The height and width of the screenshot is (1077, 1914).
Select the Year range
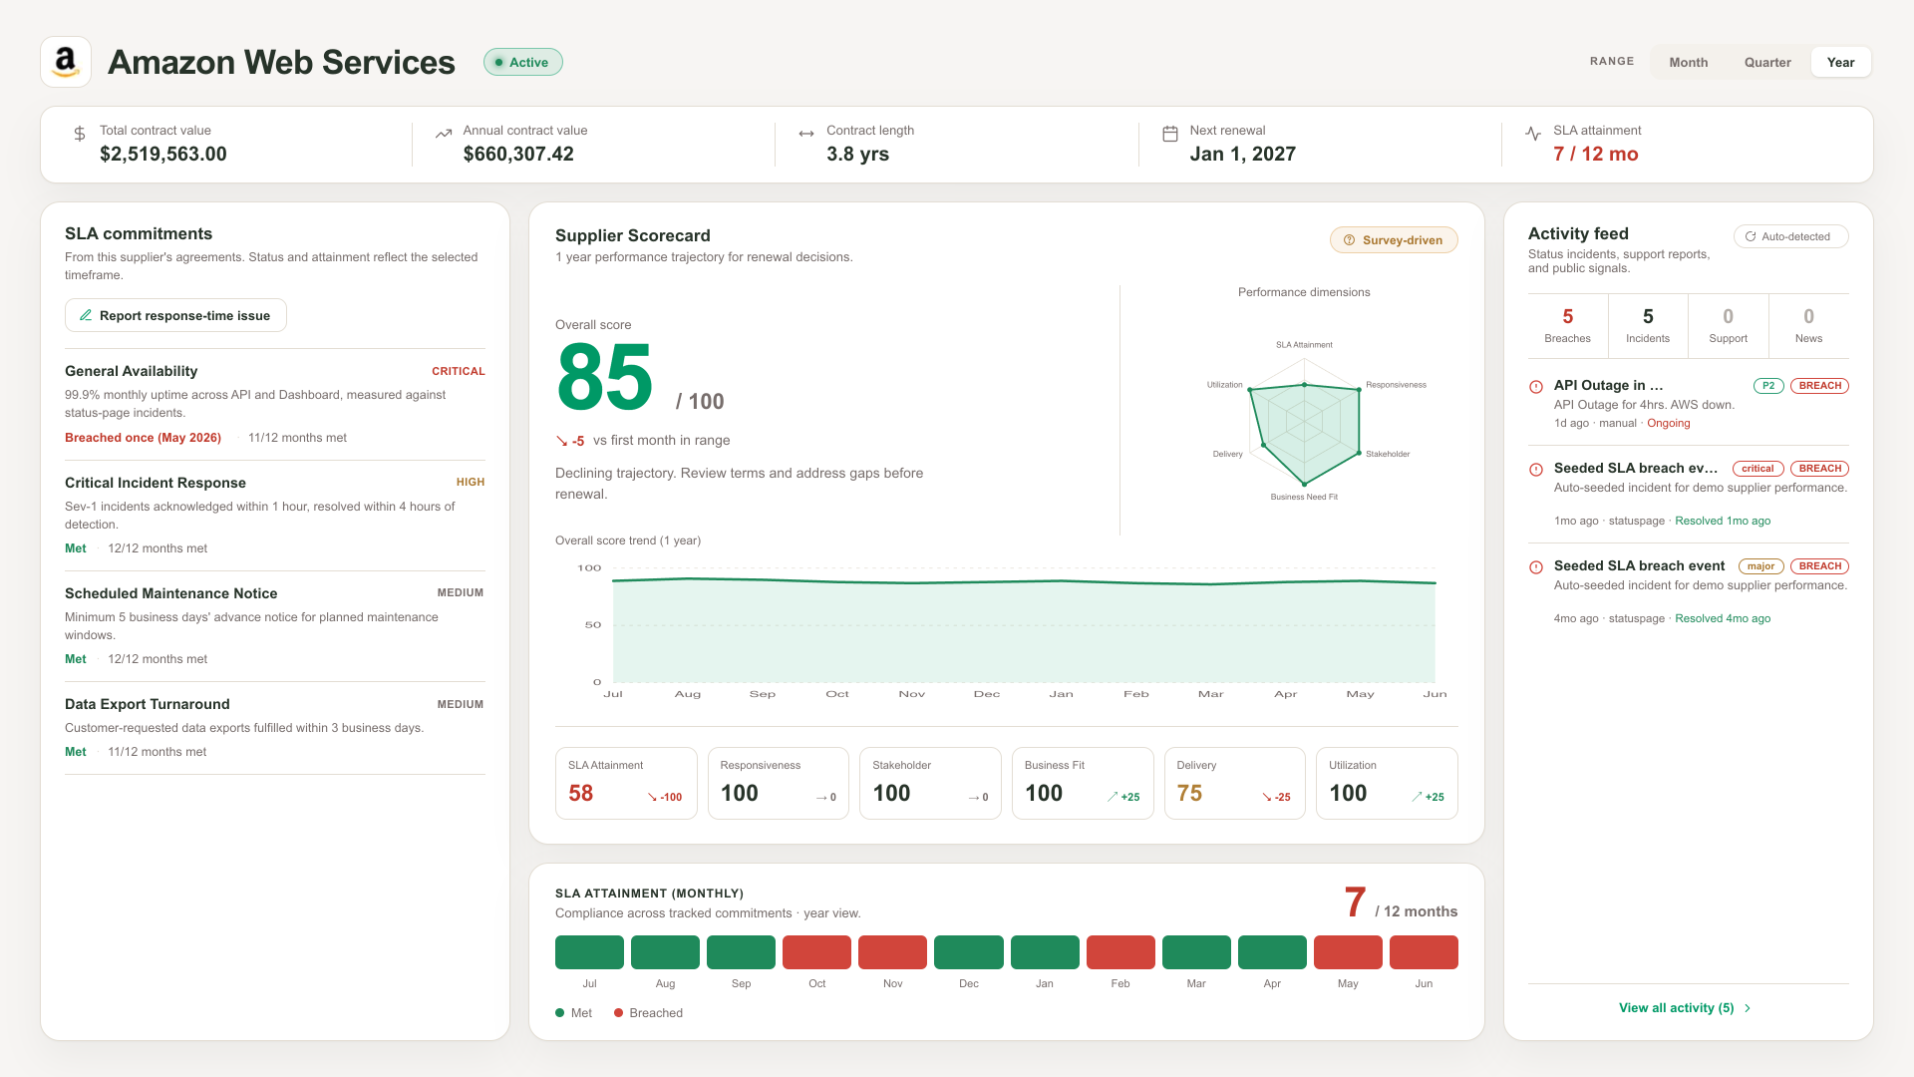coord(1840,62)
